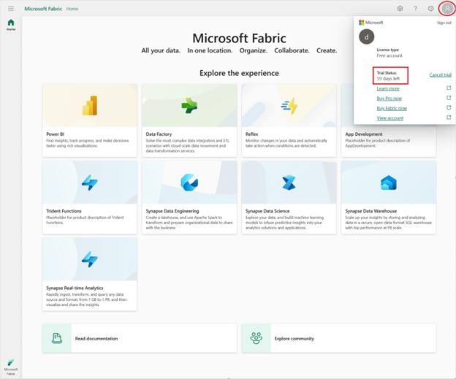Click the Microsoft logo in account panel
This screenshot has height=379, width=456.
pos(370,23)
